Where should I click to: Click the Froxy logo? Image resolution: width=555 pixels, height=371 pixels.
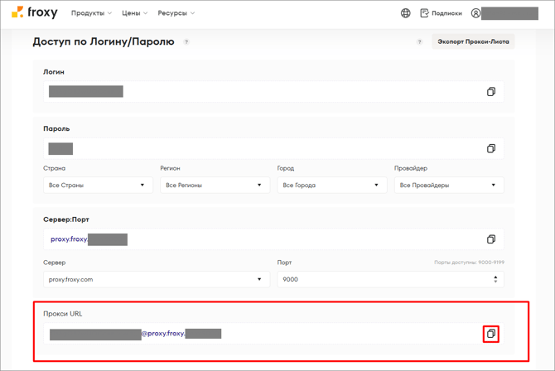coord(36,13)
